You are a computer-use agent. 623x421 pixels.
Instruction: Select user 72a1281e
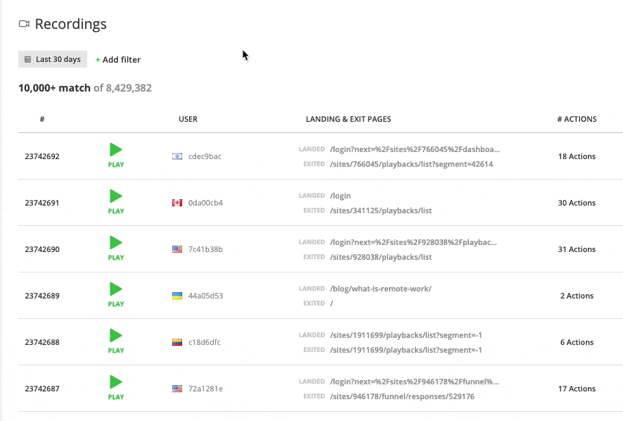tap(205, 389)
